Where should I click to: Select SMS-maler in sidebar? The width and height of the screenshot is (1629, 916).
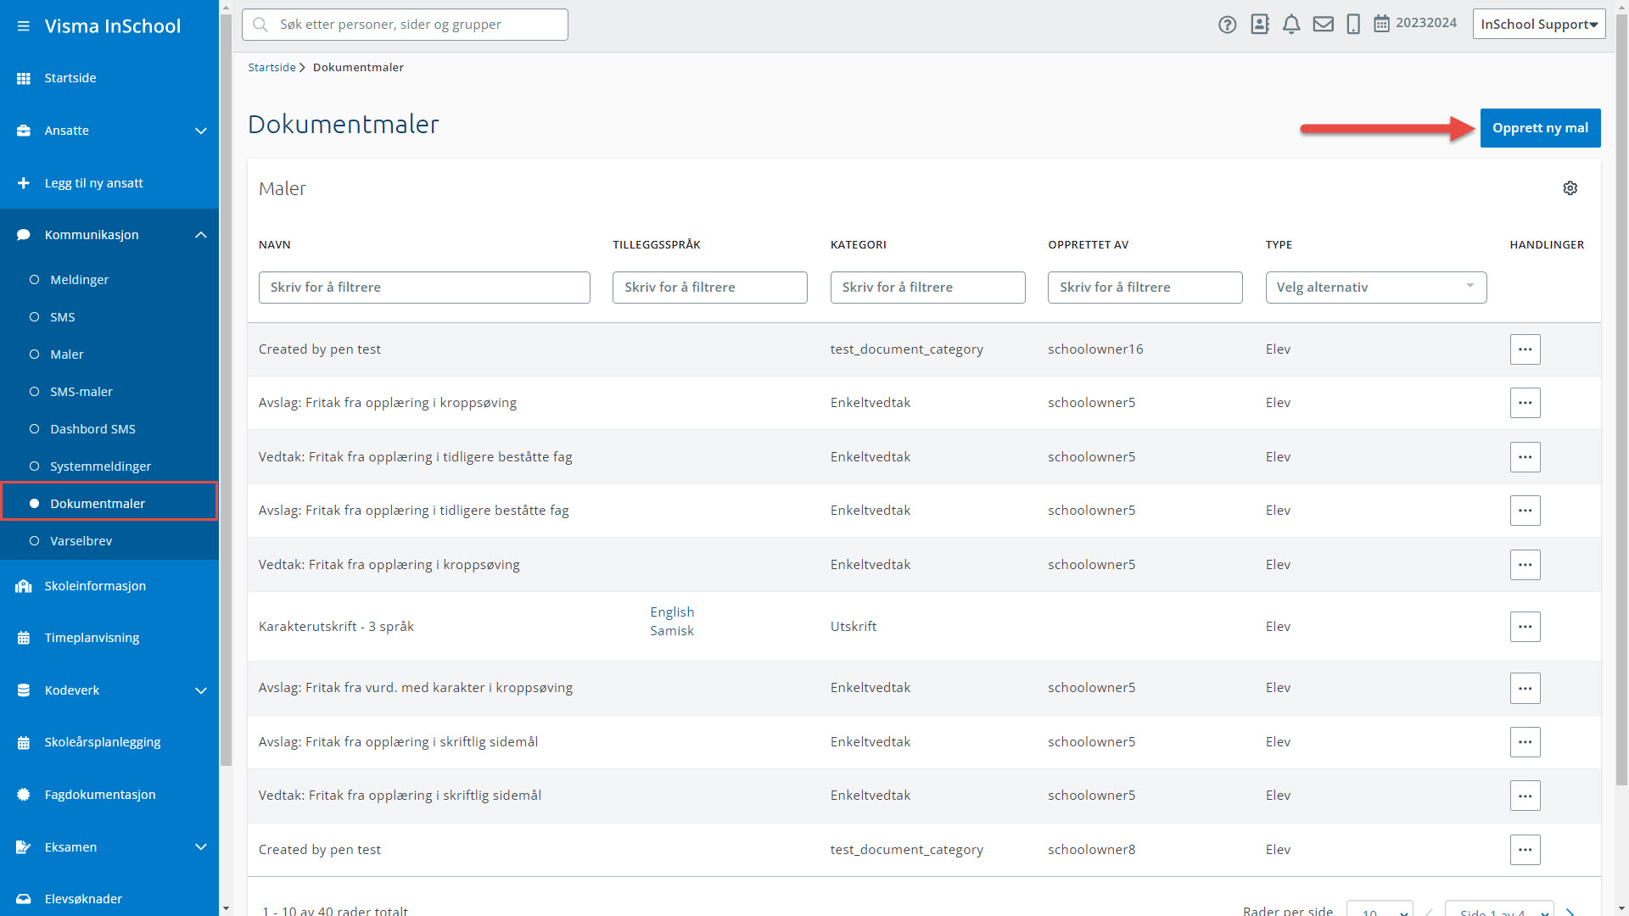(81, 392)
